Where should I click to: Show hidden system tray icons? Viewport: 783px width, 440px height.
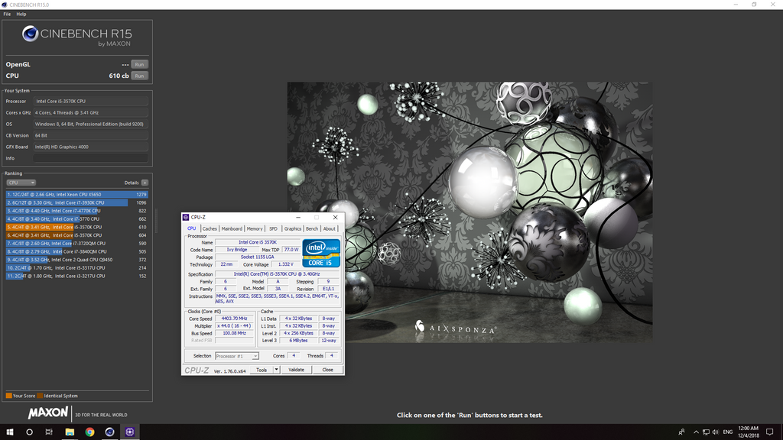point(696,432)
